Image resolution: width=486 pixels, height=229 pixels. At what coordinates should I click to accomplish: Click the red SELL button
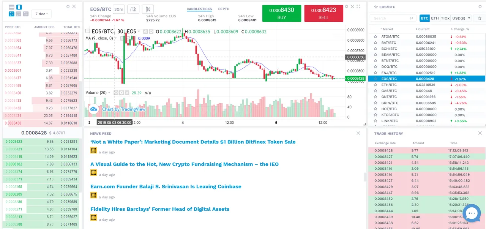pos(323,13)
